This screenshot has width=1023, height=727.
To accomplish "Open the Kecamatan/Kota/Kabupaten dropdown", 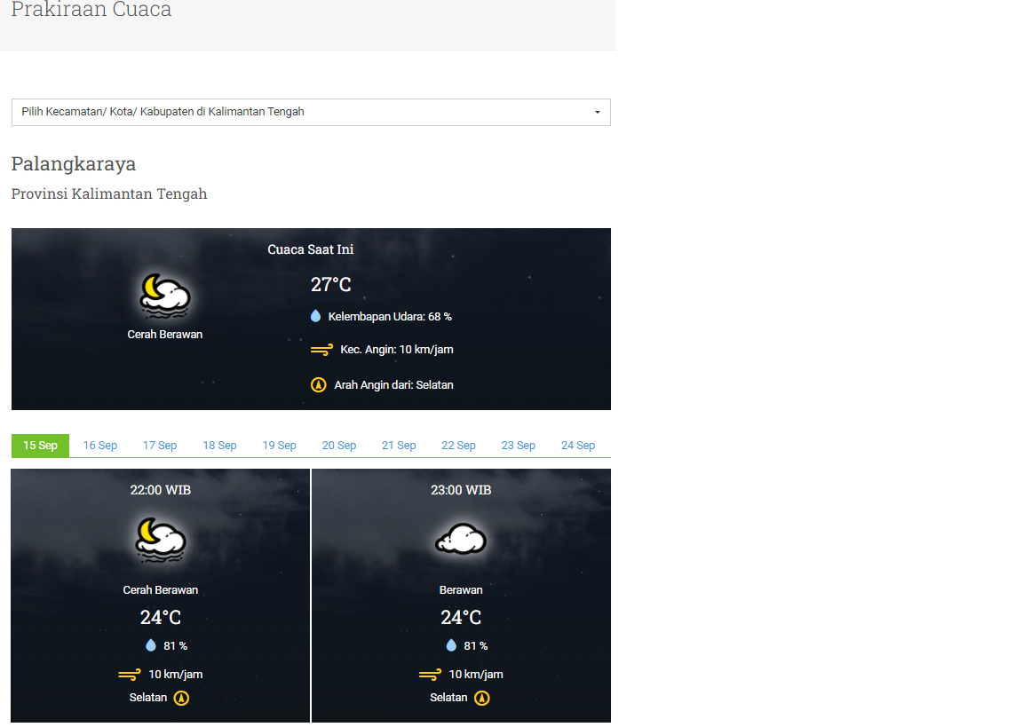I will click(x=311, y=112).
